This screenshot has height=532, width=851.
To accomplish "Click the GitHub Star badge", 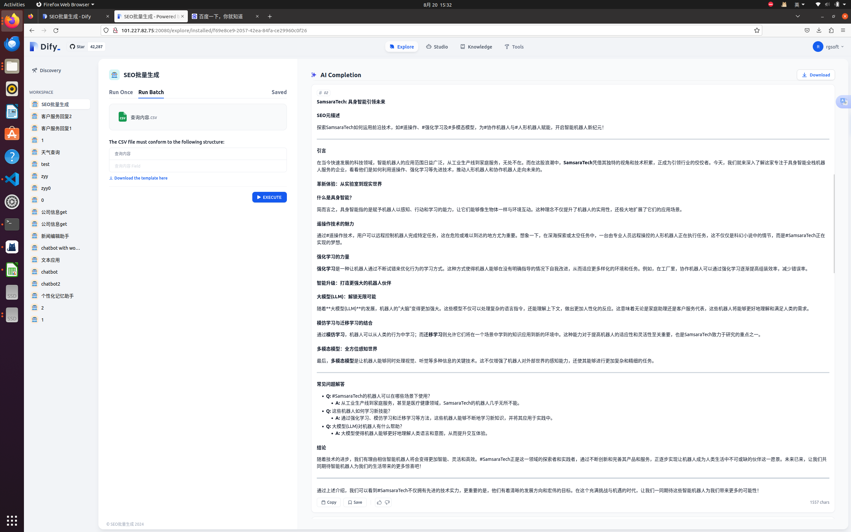I will [77, 47].
